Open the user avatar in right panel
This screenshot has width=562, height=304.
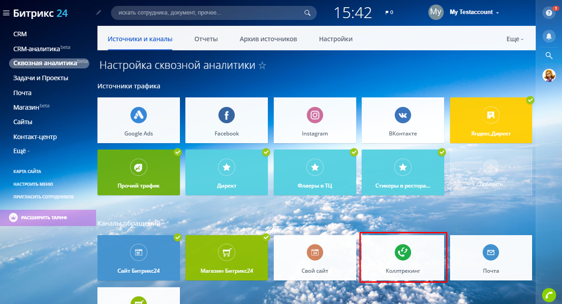[549, 76]
